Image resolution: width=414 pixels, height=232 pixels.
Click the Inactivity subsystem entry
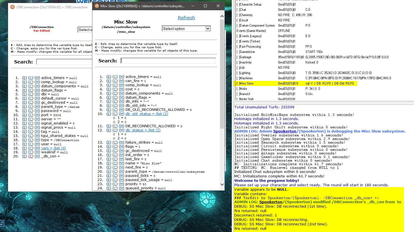tap(245, 62)
